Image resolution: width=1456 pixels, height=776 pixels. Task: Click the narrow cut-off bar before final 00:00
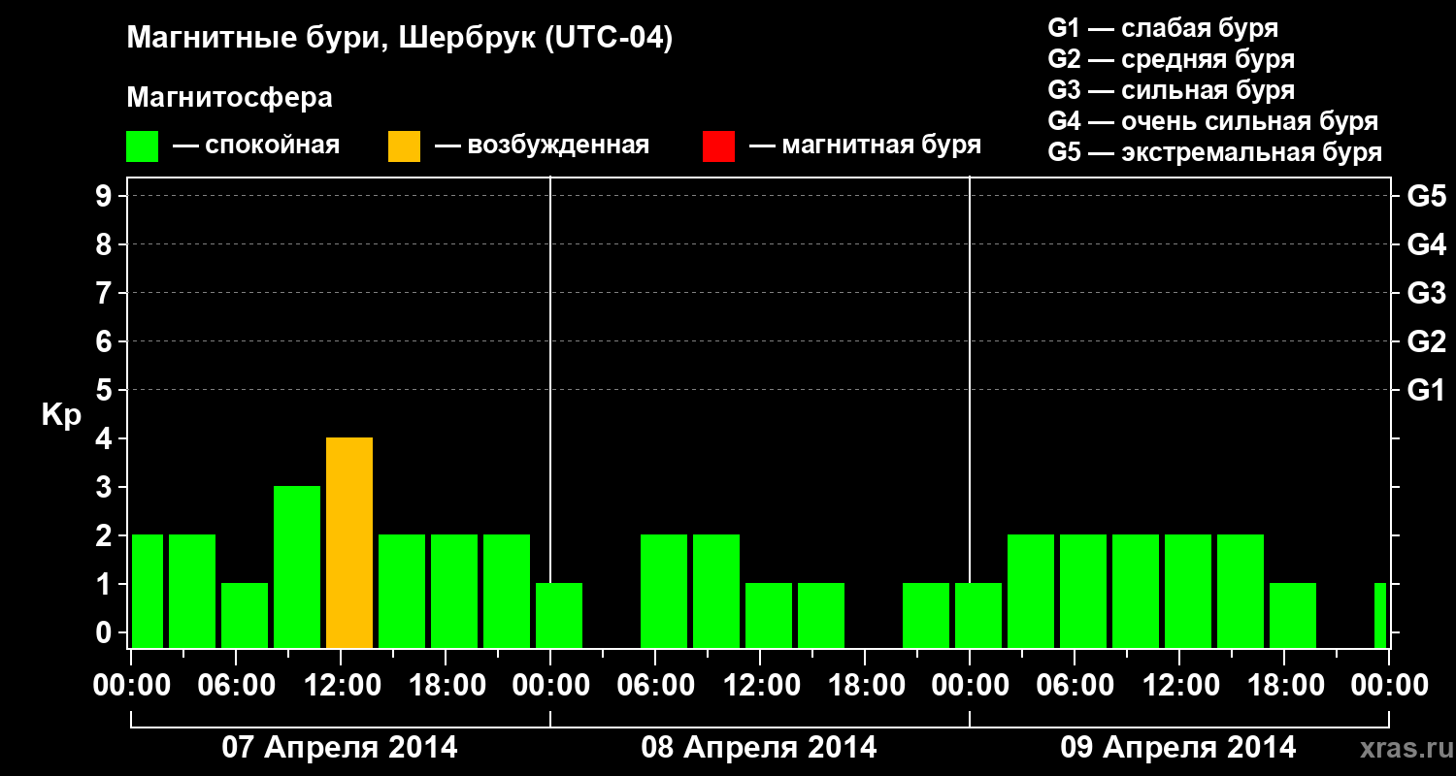[x=1380, y=616]
